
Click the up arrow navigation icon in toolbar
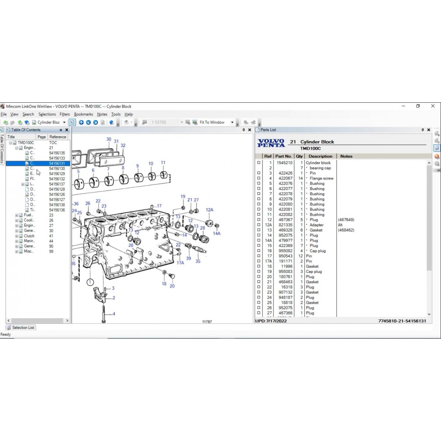pyautogui.click(x=81, y=123)
